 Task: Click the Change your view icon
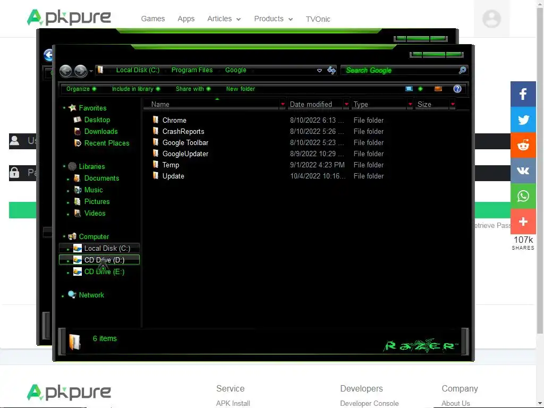click(409, 89)
